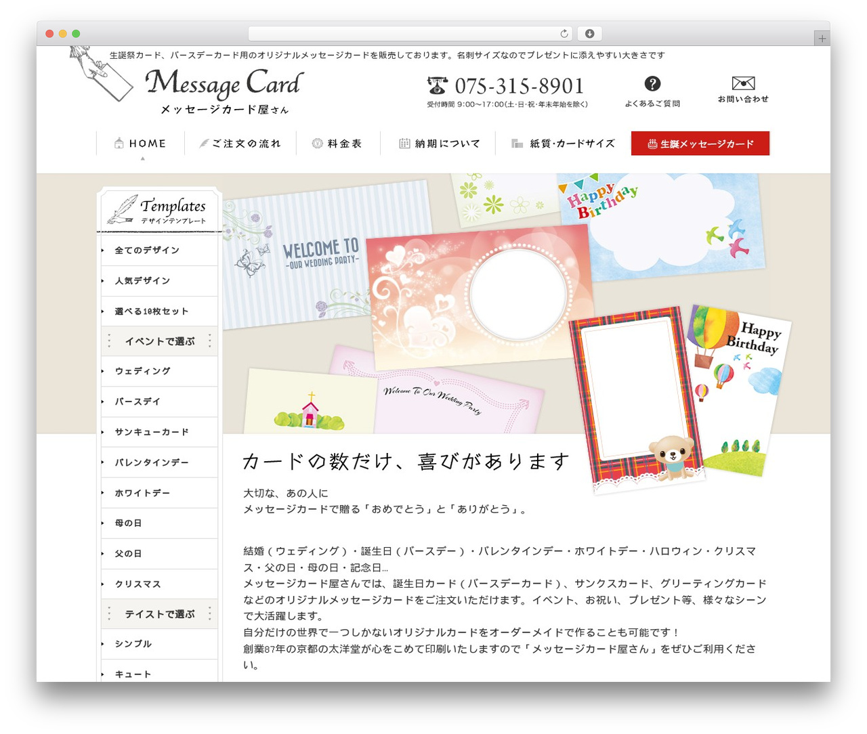Select 母の日 in the sidebar

coord(159,523)
